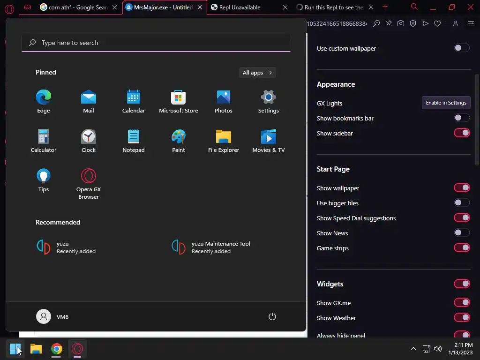480x360 pixels.
Task: Click the Easy Setup sliders icon
Action: pyautogui.click(x=471, y=23)
